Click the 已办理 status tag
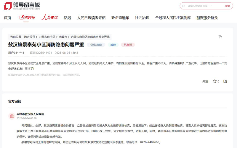The width and height of the screenshot is (237, 148). pyautogui.click(x=128, y=45)
